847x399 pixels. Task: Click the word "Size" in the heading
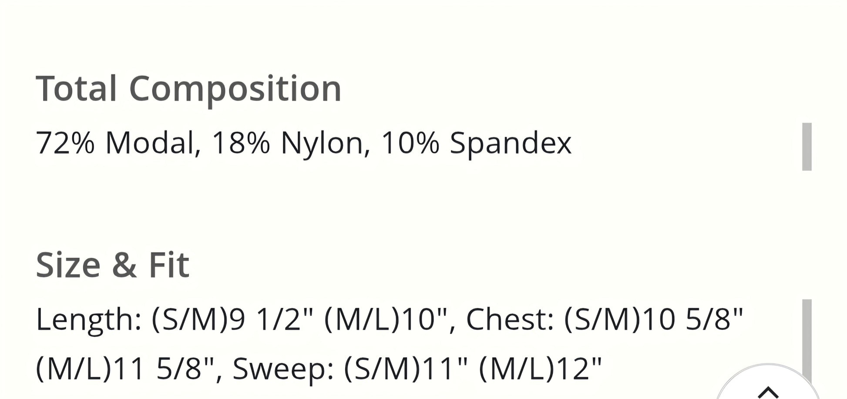point(68,265)
